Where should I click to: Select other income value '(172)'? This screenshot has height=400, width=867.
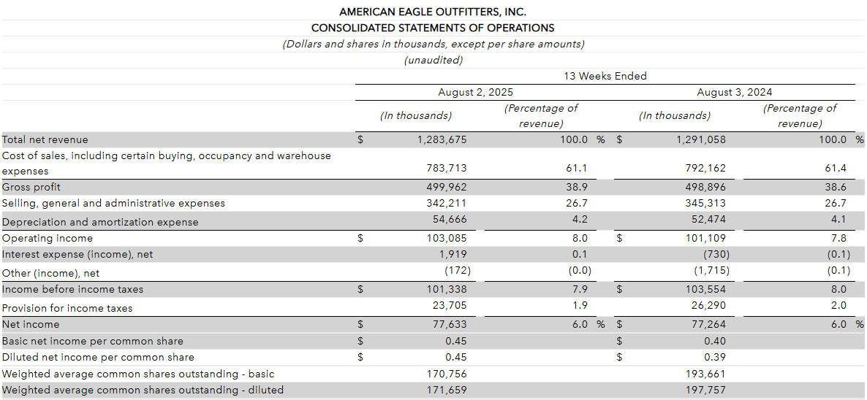[457, 270]
